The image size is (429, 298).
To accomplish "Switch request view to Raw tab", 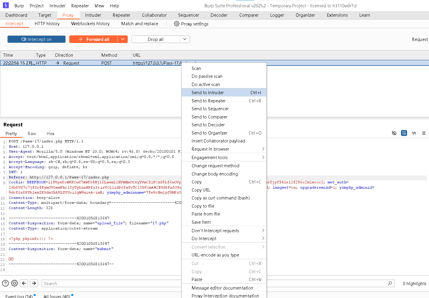I will (x=32, y=133).
